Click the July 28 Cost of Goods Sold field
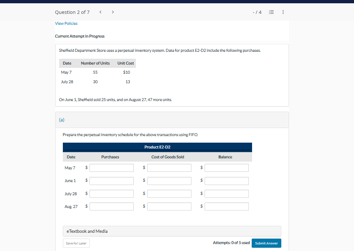 169,193
